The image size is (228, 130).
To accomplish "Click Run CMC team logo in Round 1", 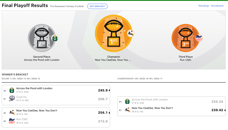I will coord(12,121).
